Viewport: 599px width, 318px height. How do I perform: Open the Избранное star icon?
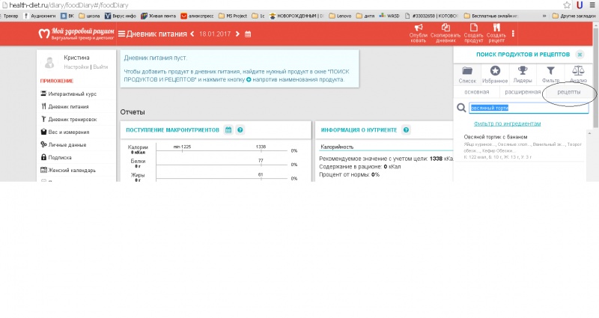pyautogui.click(x=495, y=71)
